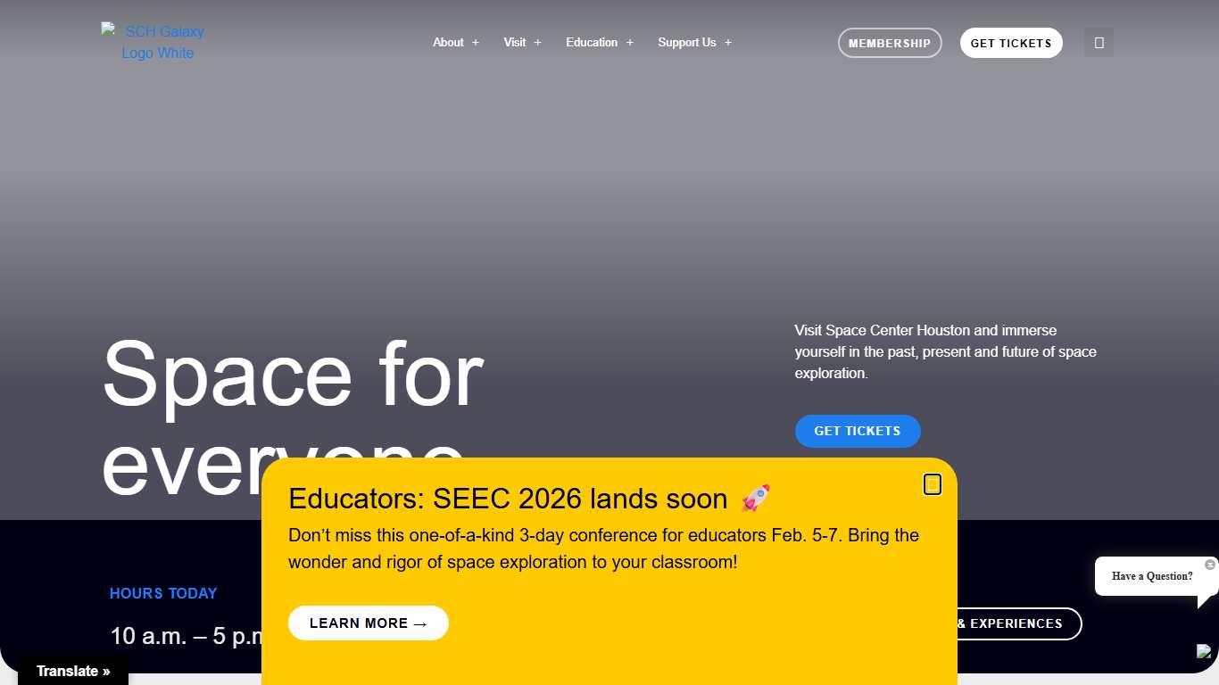Close the yellow SEEC 2026 popup
Image resolution: width=1219 pixels, height=685 pixels.
point(932,484)
